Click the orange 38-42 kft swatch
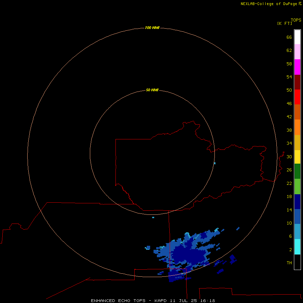This screenshot has height=303, width=303. pyautogui.click(x=297, y=127)
